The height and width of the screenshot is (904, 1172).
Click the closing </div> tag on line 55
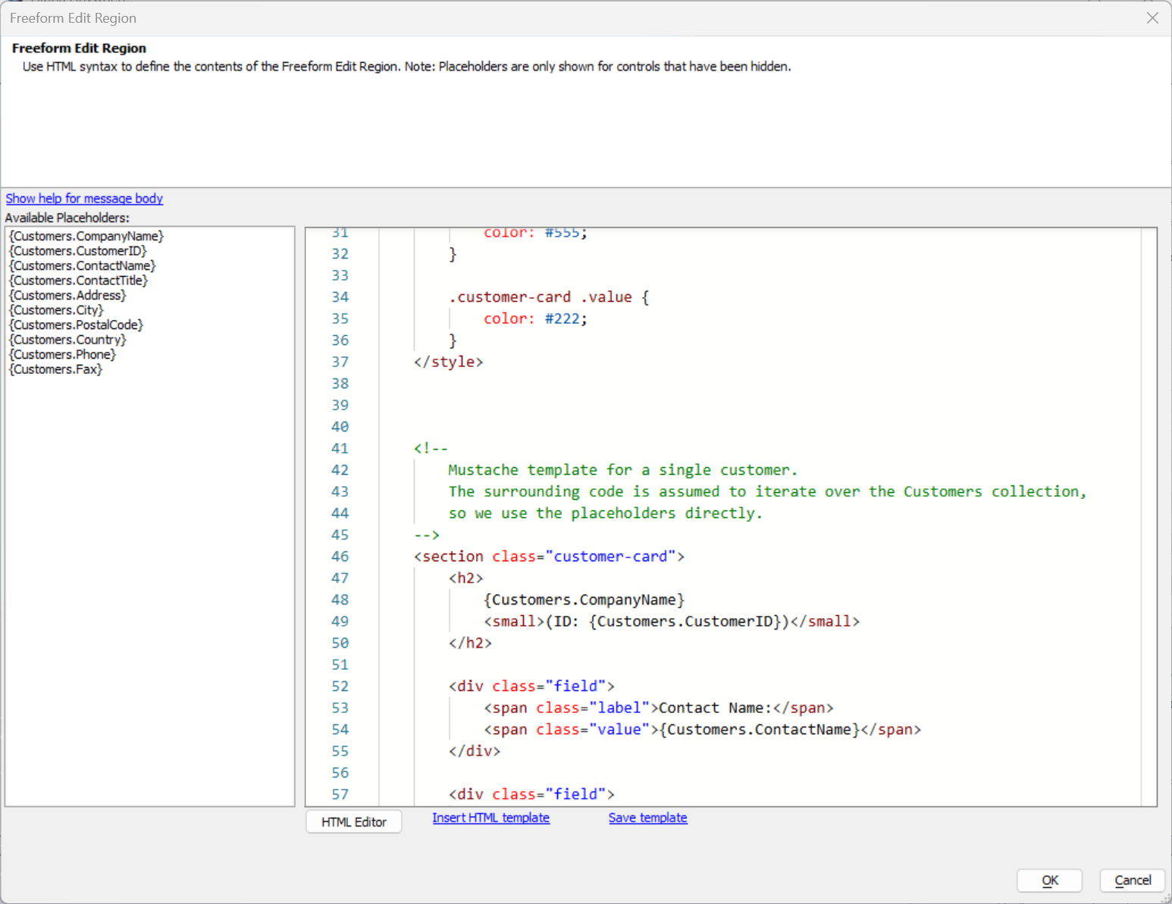tap(475, 751)
